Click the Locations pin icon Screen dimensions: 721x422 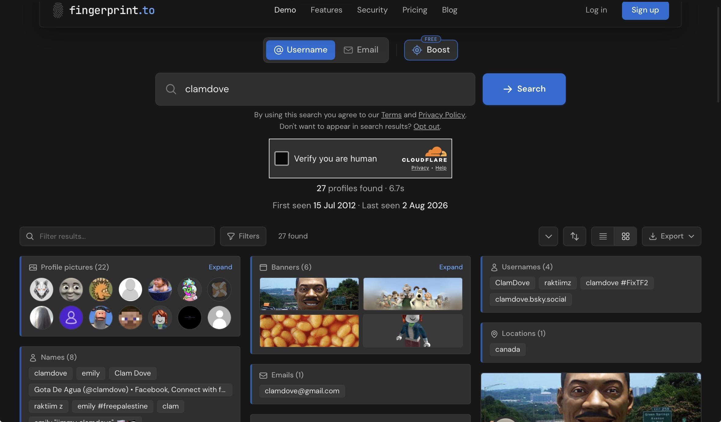[x=494, y=334]
